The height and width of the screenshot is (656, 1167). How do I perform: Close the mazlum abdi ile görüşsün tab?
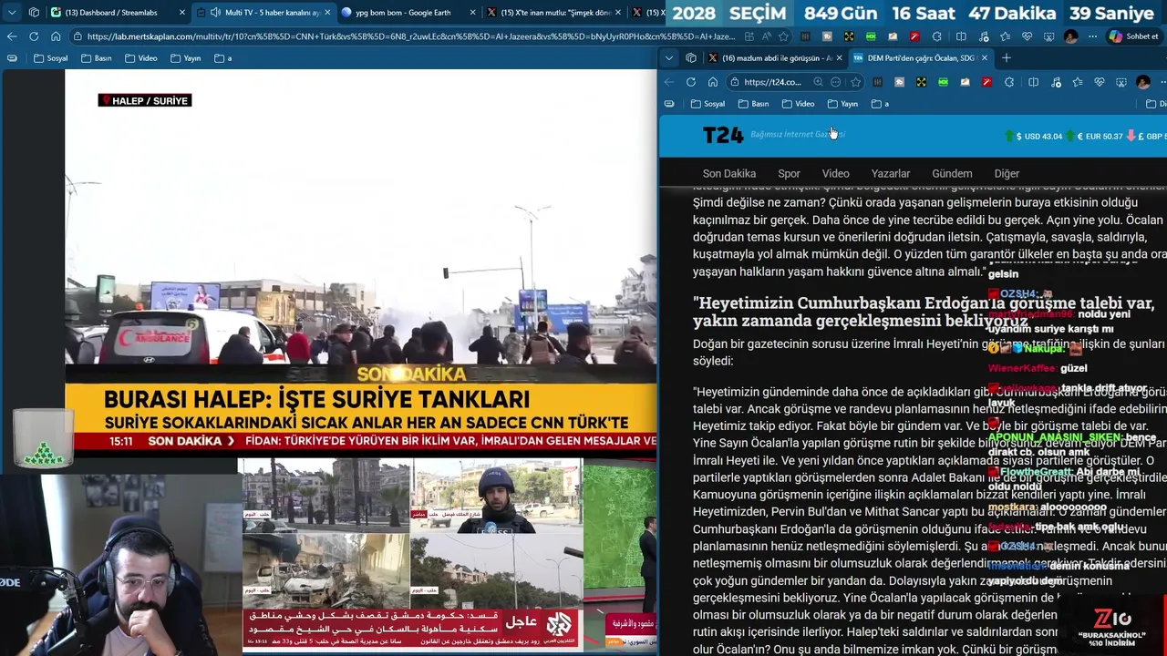coord(839,58)
